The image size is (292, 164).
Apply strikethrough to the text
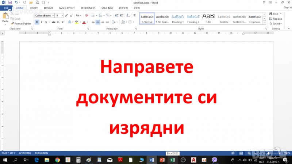coord(53,22)
